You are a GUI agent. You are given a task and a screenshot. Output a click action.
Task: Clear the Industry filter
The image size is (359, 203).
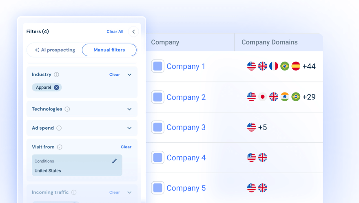pos(115,75)
